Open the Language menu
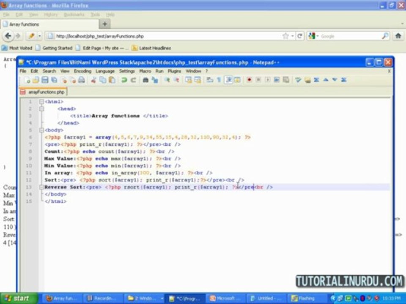406x304 pixels. click(105, 71)
